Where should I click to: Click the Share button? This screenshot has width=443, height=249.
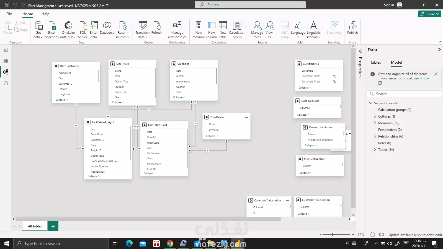coord(429,14)
